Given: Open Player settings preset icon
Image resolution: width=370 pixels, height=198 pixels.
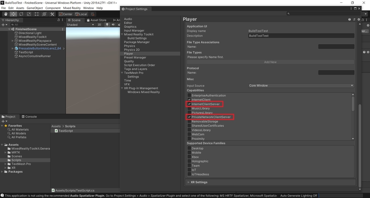Looking at the screenshot, I should point(354,19).
